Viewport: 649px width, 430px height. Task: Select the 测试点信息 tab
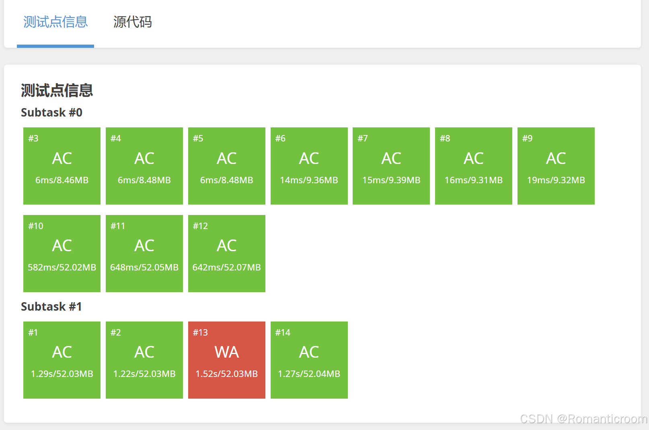tap(55, 23)
